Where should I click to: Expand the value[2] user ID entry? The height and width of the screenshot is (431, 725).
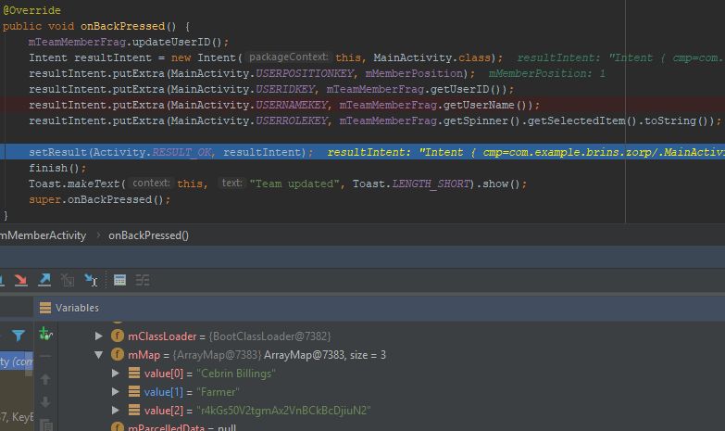tap(116, 411)
